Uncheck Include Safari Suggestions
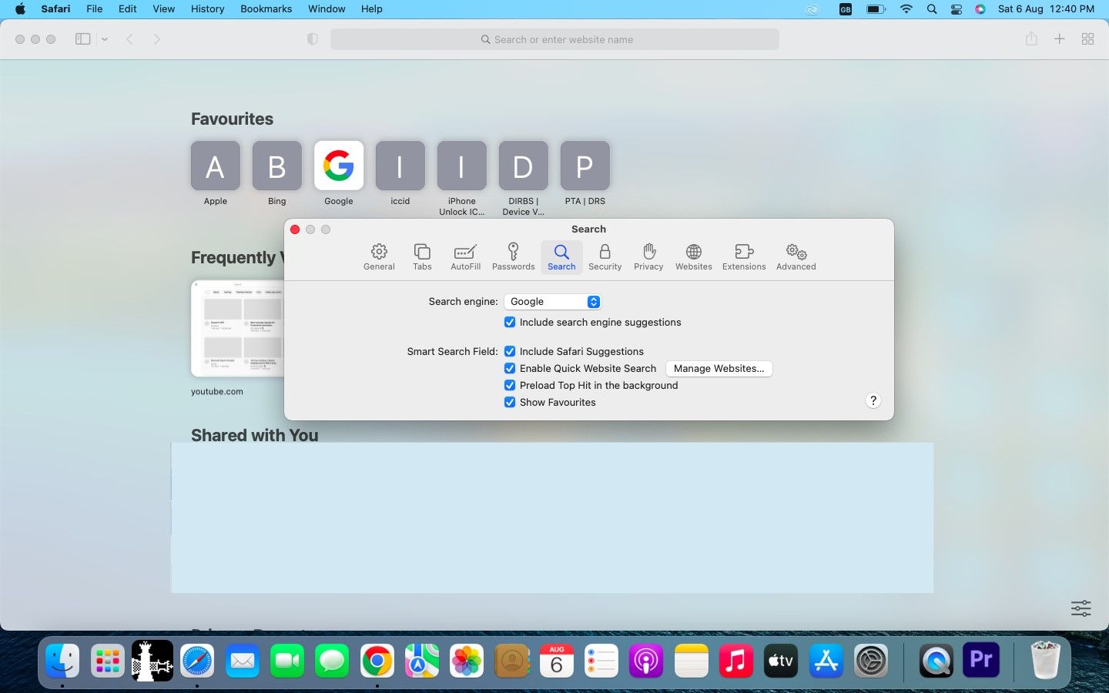The width and height of the screenshot is (1109, 693). pos(510,351)
